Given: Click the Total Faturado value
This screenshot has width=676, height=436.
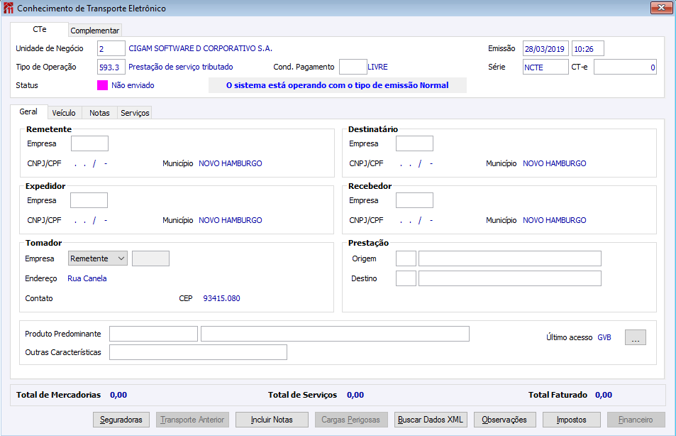Looking at the screenshot, I should (x=604, y=395).
